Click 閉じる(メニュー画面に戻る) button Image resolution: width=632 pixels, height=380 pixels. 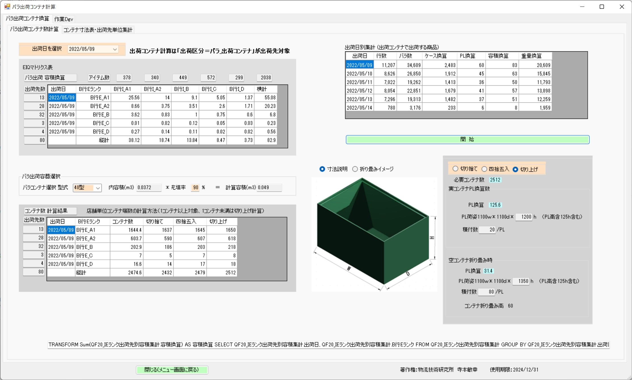coord(172,370)
